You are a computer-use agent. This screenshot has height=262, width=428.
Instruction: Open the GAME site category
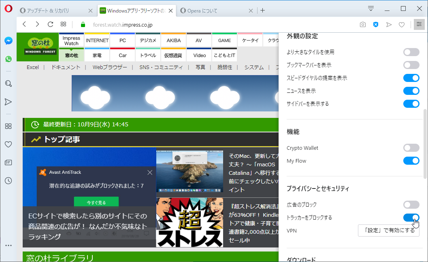click(225, 40)
